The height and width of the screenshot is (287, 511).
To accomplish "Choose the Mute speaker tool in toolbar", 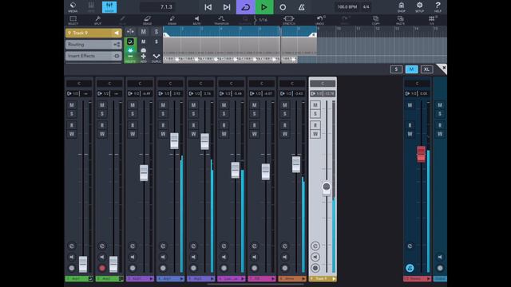I will click(x=196, y=20).
